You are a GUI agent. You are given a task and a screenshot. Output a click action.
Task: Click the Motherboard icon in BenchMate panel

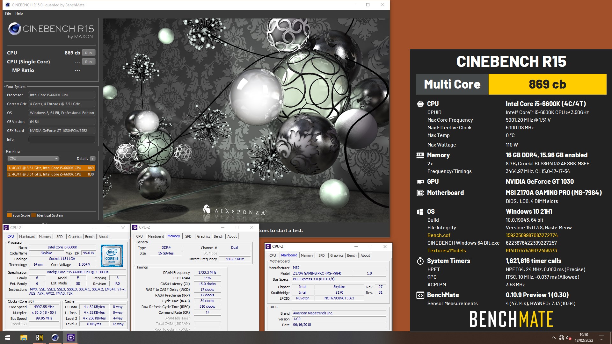[420, 193]
